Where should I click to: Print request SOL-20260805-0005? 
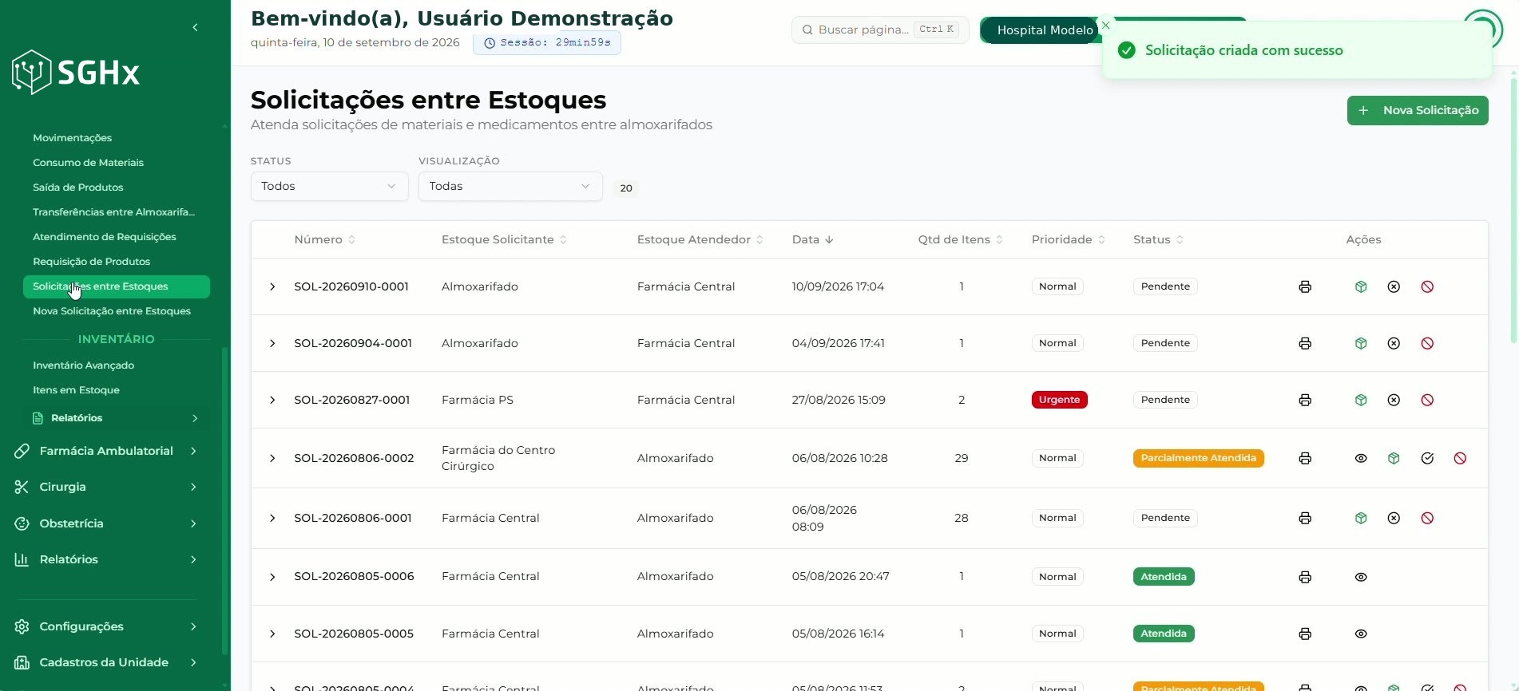point(1305,634)
